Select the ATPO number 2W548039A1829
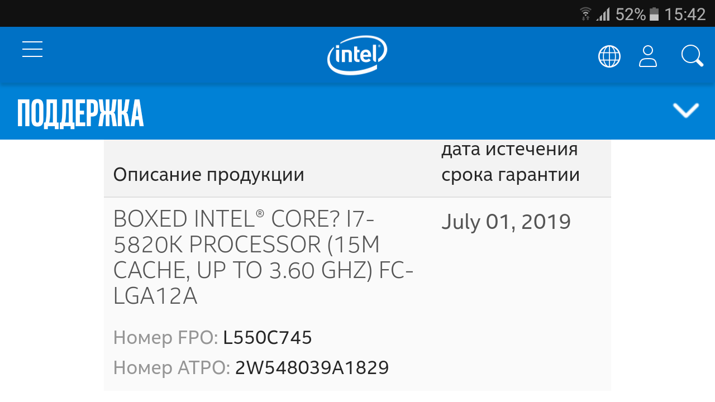This screenshot has width=715, height=402. tap(312, 367)
